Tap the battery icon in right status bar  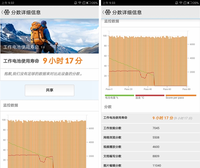pyautogui.click(x=190, y=3)
